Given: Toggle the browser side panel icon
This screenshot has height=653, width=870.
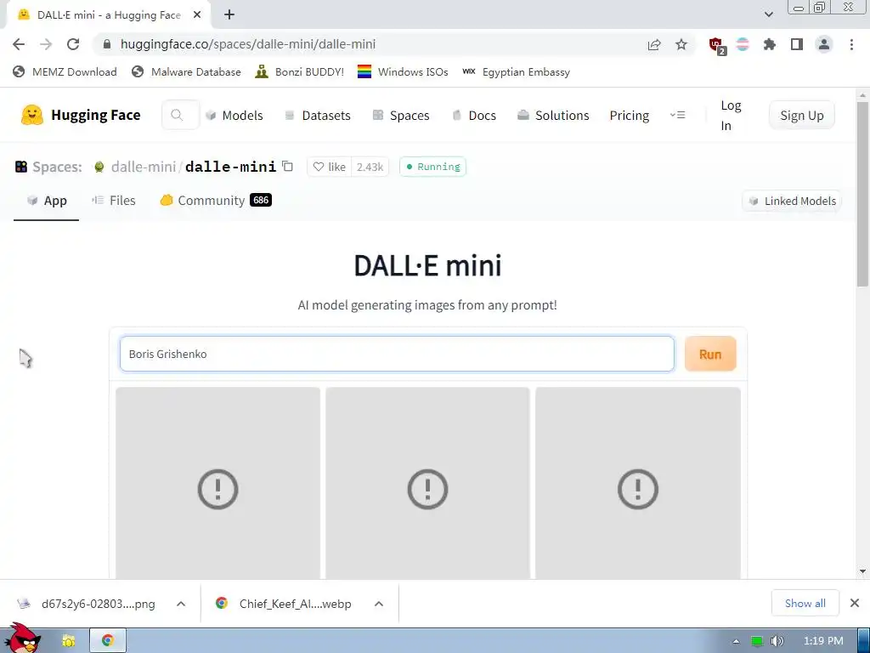Looking at the screenshot, I should click(797, 44).
